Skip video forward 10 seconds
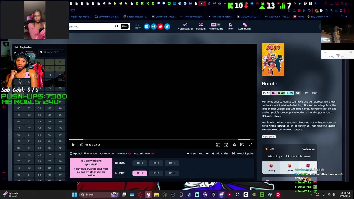 [x=226, y=145]
